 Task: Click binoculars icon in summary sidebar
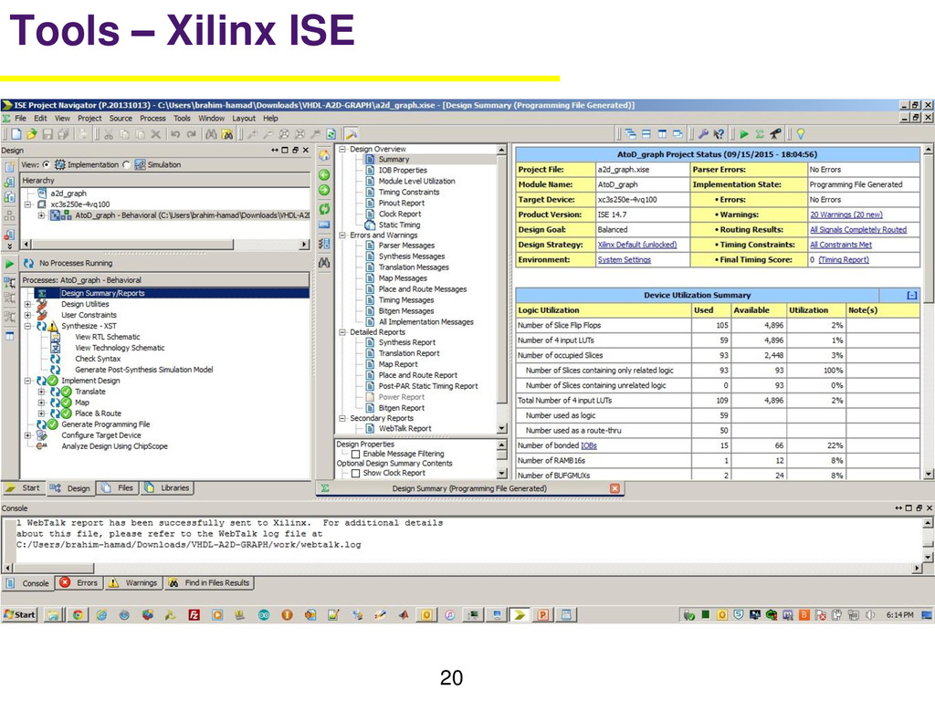(324, 262)
